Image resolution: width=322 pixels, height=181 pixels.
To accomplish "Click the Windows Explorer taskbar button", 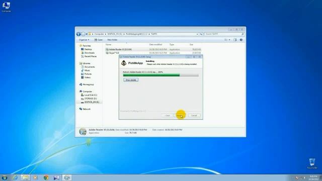I will coord(25,177).
